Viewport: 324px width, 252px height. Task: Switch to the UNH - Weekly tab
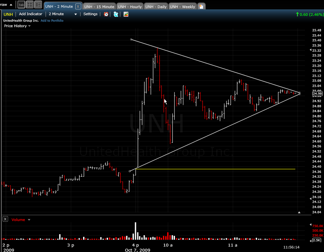182,7
